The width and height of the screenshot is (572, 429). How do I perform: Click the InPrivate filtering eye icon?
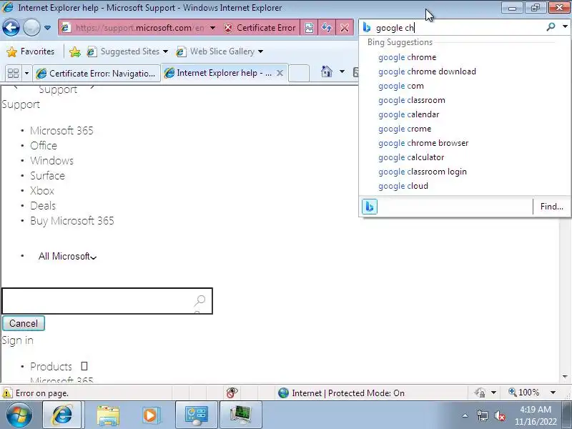[232, 393]
